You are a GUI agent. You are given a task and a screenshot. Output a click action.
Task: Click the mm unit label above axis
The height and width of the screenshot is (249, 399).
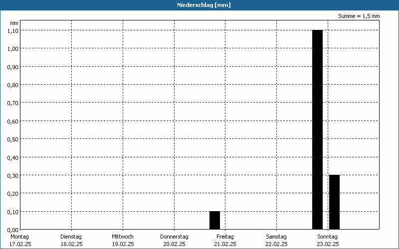tap(14, 23)
